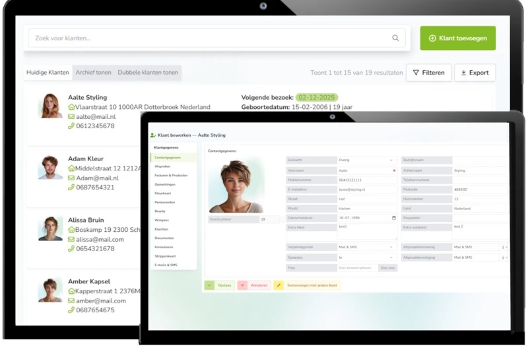Viewport: 528px width, 352px height.
Task: Click yellow merge icon of Samenvoegen
Action: click(x=279, y=285)
